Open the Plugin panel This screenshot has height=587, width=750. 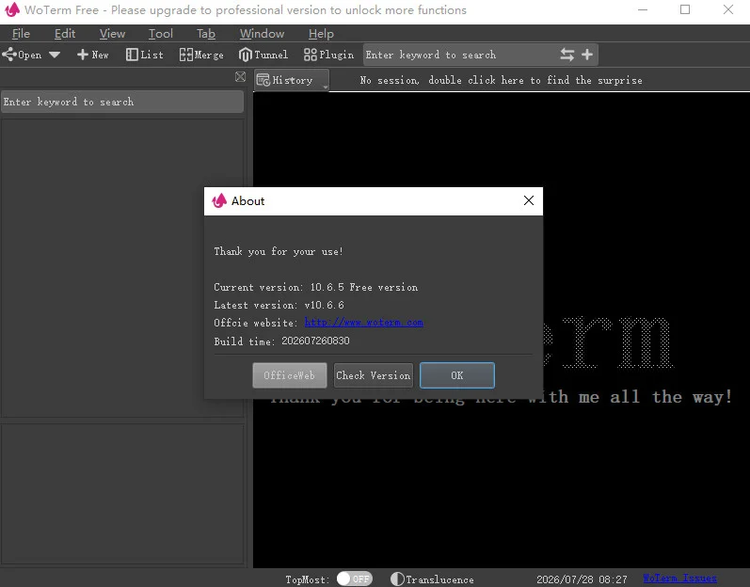point(328,55)
